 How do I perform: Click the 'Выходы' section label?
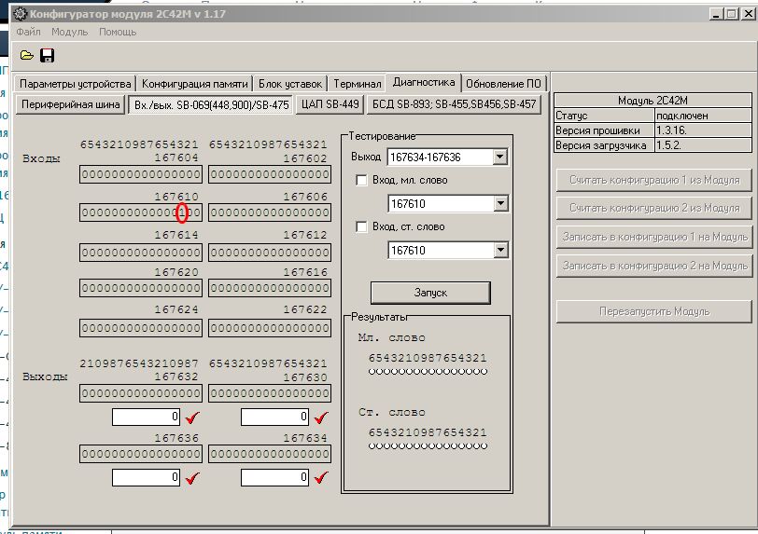click(x=45, y=377)
